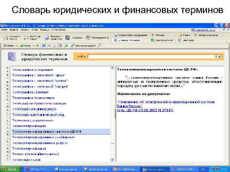Select 'Телеграфный банковский код' term

point(38,115)
